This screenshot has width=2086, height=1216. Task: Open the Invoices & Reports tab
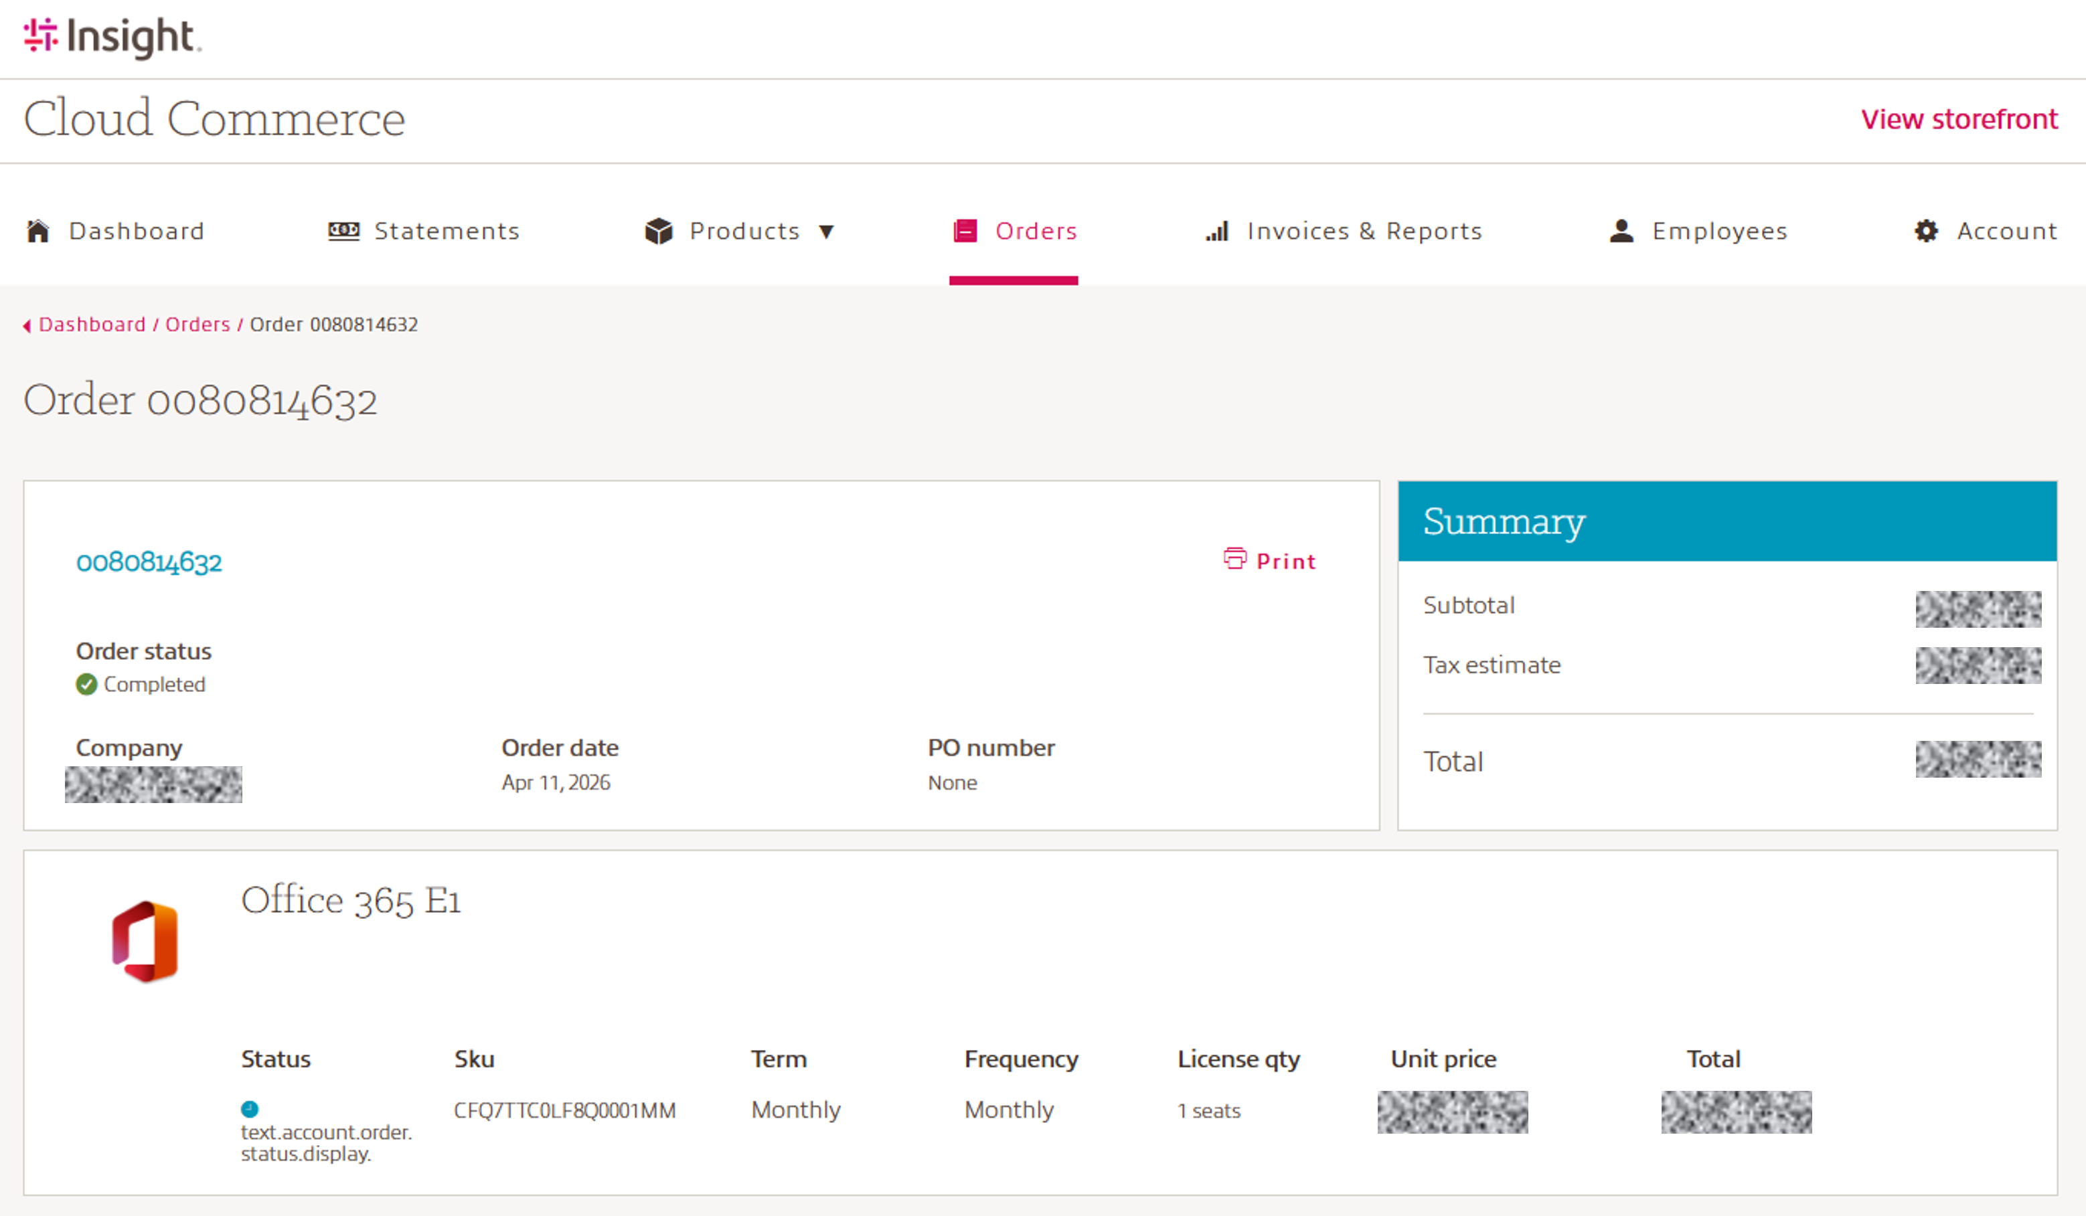pyautogui.click(x=1364, y=231)
